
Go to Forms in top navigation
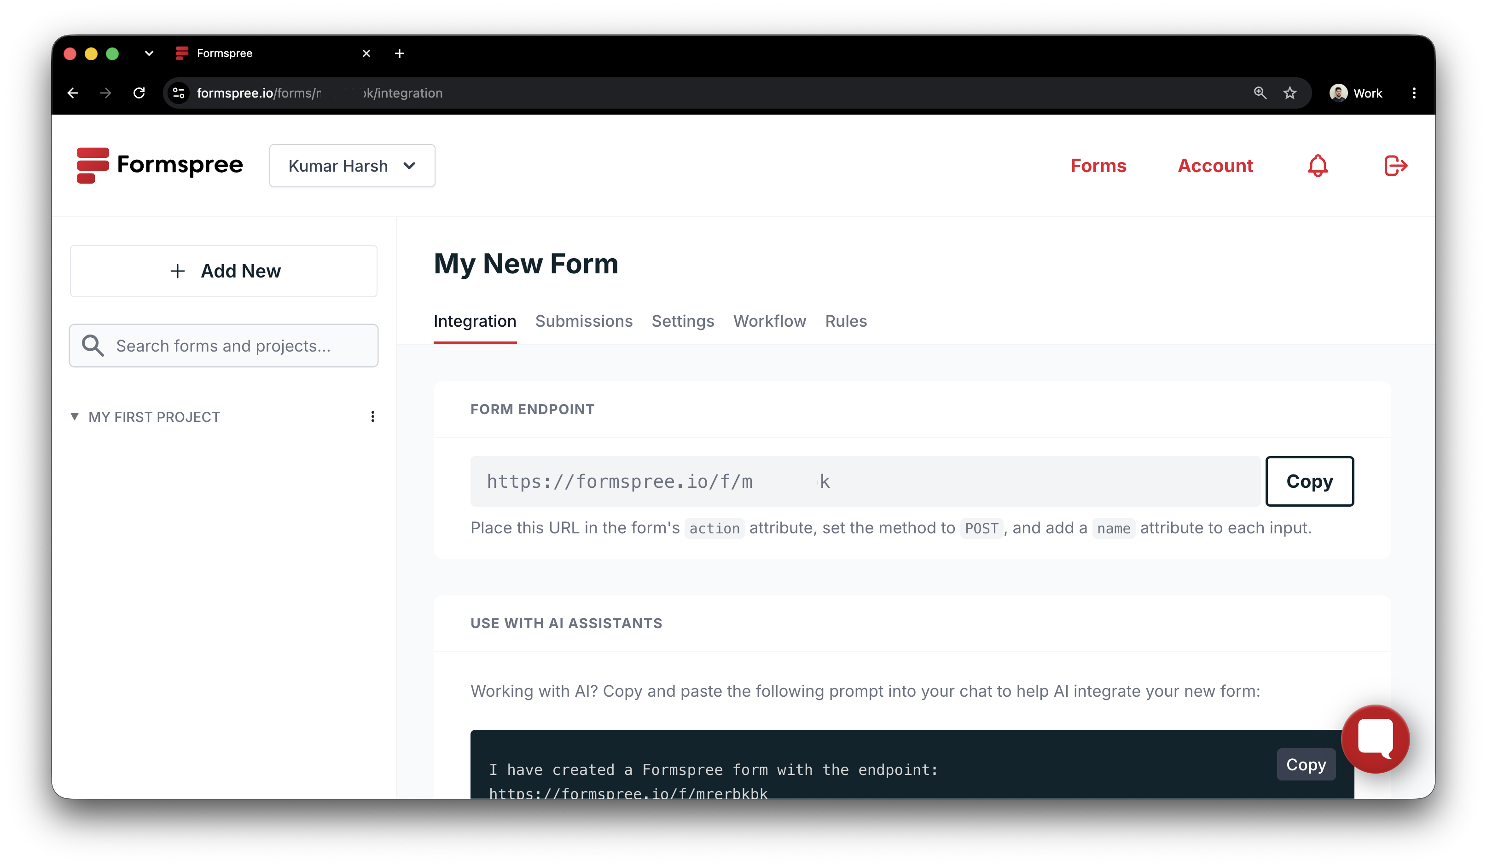point(1098,166)
